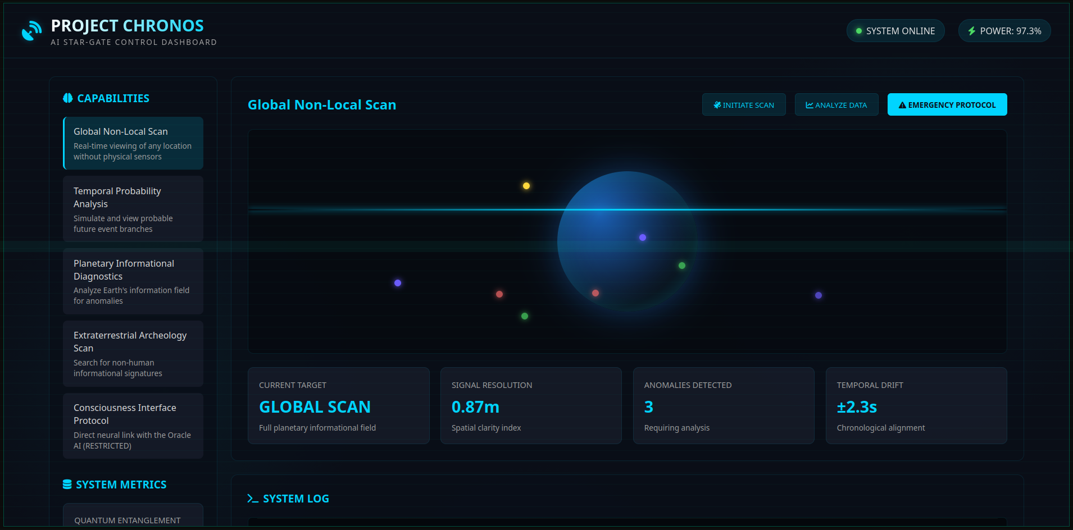Open the Anomalies Detected metric card
The height and width of the screenshot is (530, 1073).
point(724,405)
